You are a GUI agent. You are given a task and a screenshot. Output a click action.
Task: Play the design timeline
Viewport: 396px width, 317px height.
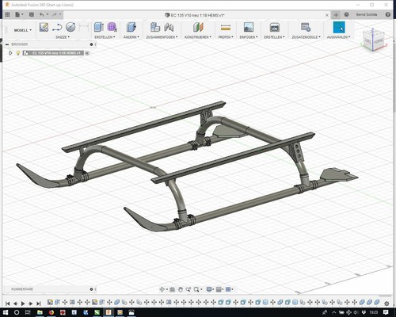click(x=23, y=304)
